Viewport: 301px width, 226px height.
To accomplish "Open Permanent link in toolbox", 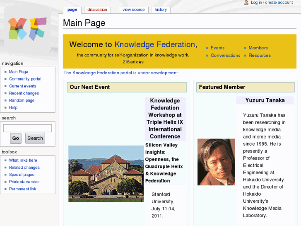I will [22, 189].
